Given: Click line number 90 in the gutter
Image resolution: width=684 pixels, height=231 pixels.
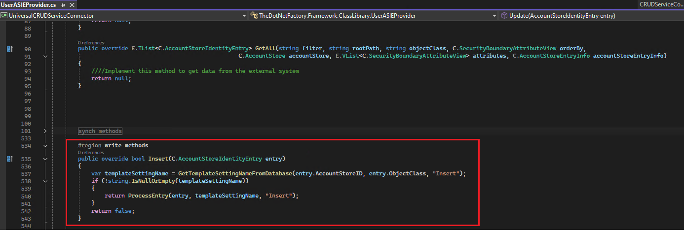Looking at the screenshot, I should 28,49.
